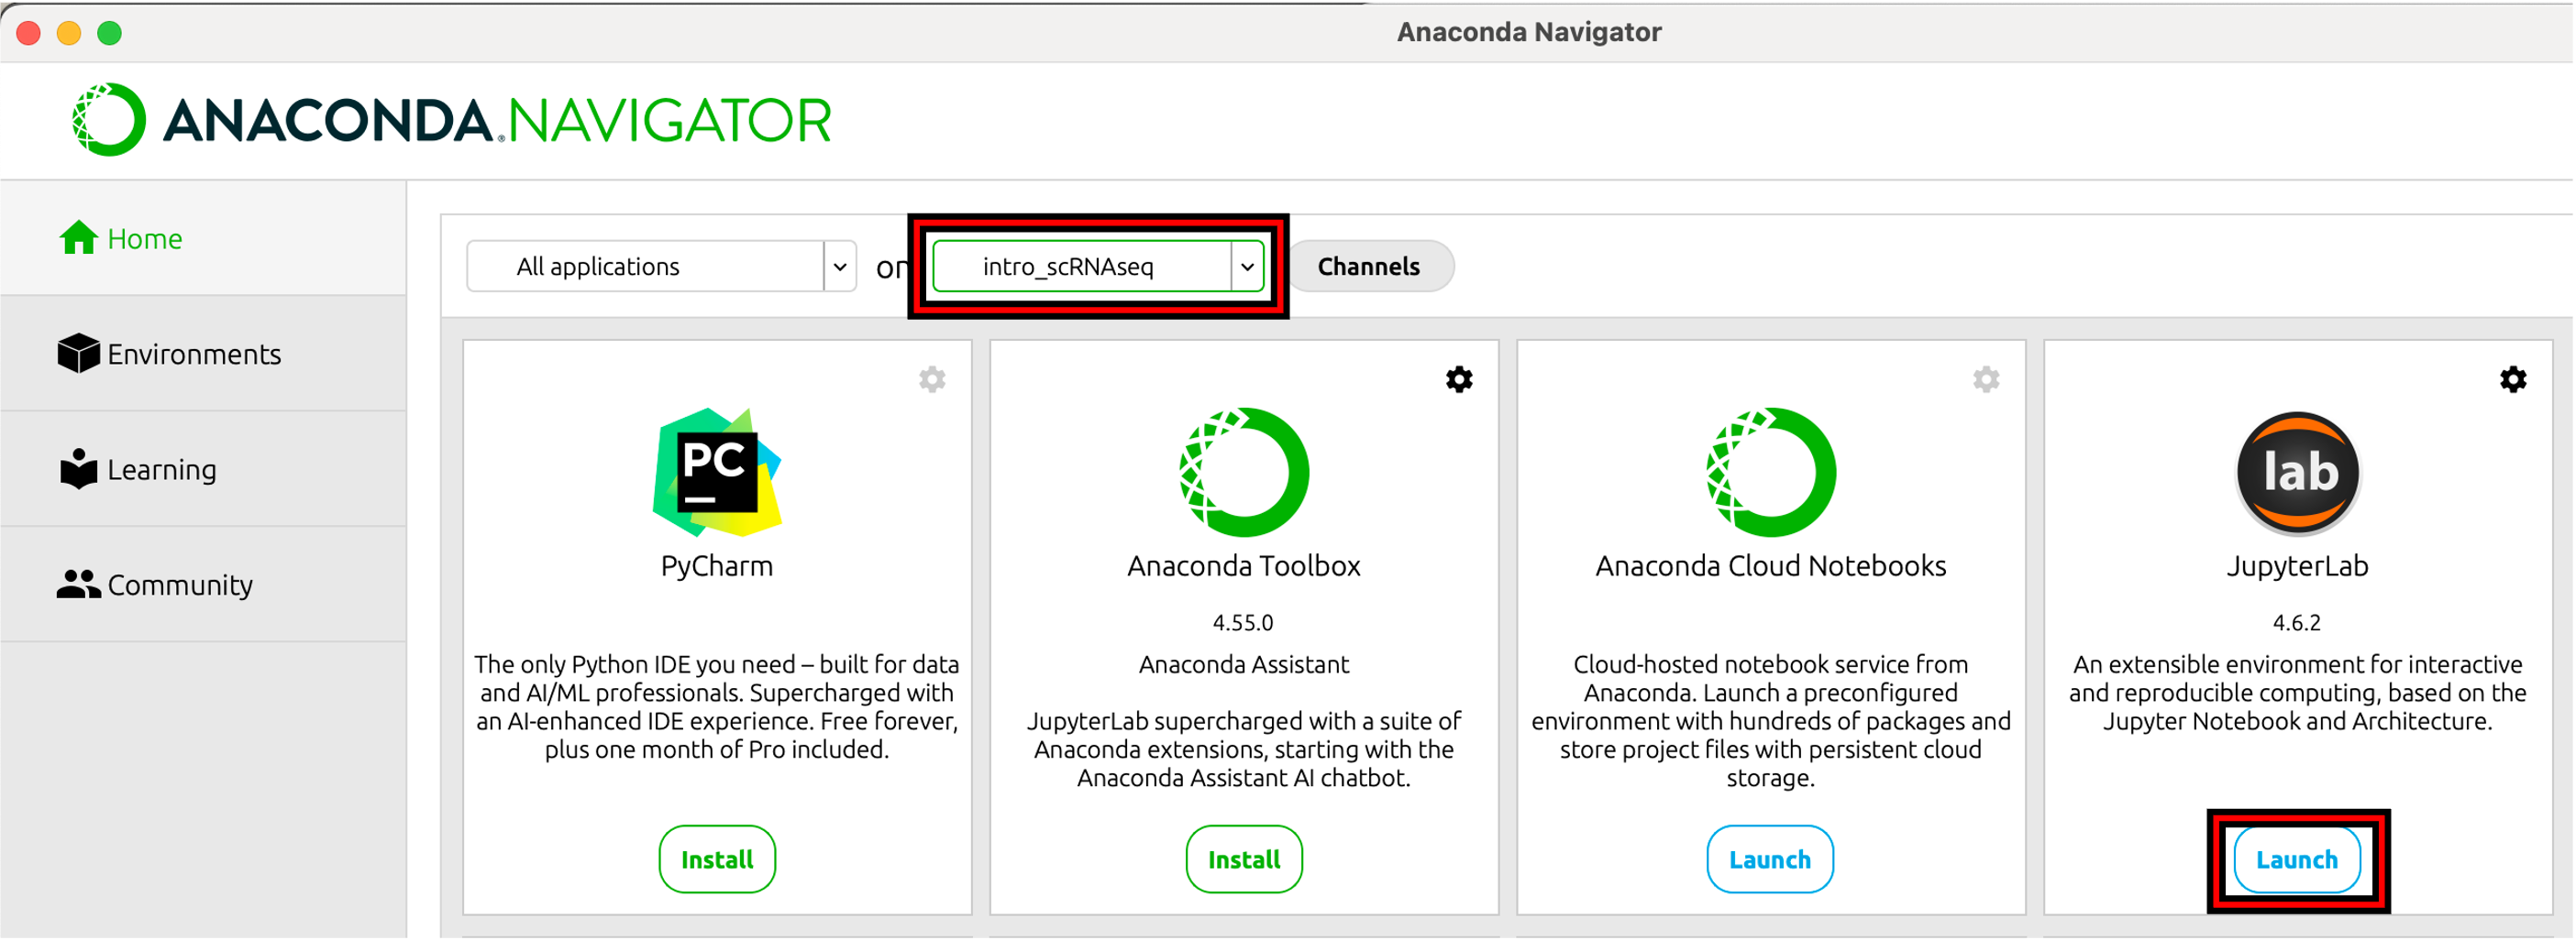This screenshot has width=2576, height=940.
Task: Click the Anaconda Toolbox title text
Action: [1244, 566]
